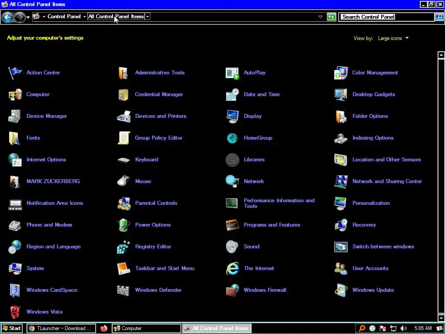
Task: Click the scrollbar down arrow
Action: pyautogui.click(x=441, y=318)
